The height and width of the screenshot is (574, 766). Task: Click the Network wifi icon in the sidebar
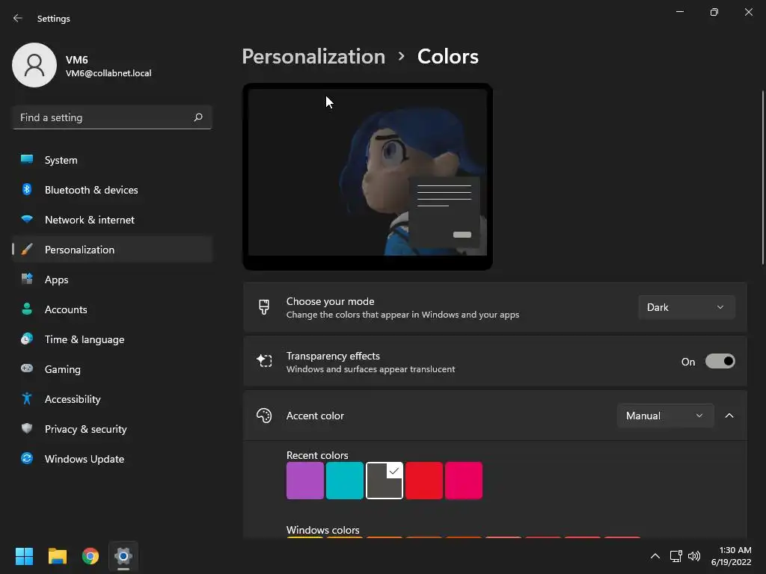pyautogui.click(x=27, y=219)
